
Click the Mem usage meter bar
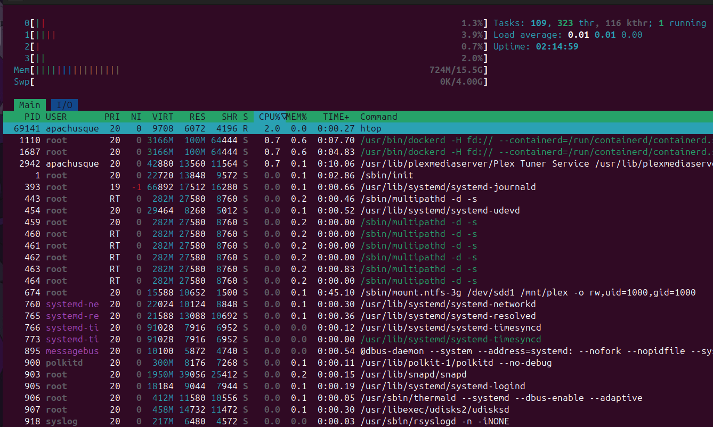250,70
